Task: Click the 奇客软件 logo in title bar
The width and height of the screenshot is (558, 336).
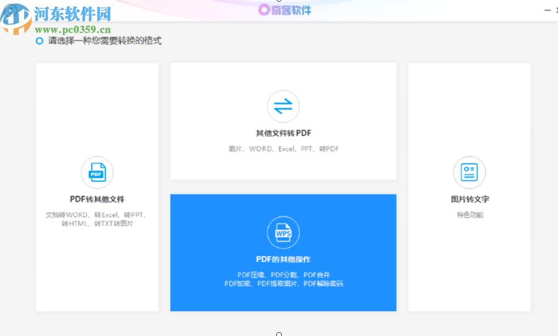Action: click(285, 10)
